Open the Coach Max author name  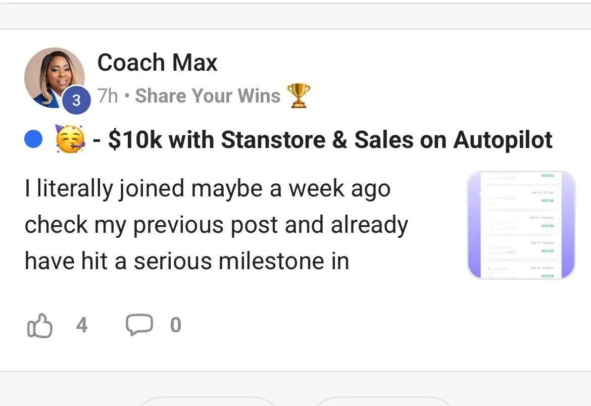pyautogui.click(x=157, y=63)
